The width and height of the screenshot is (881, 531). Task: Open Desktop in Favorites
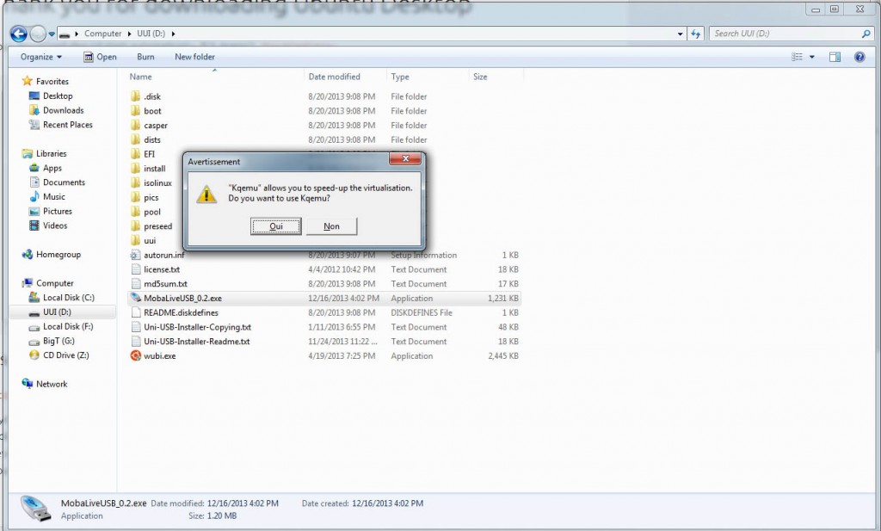[x=58, y=96]
